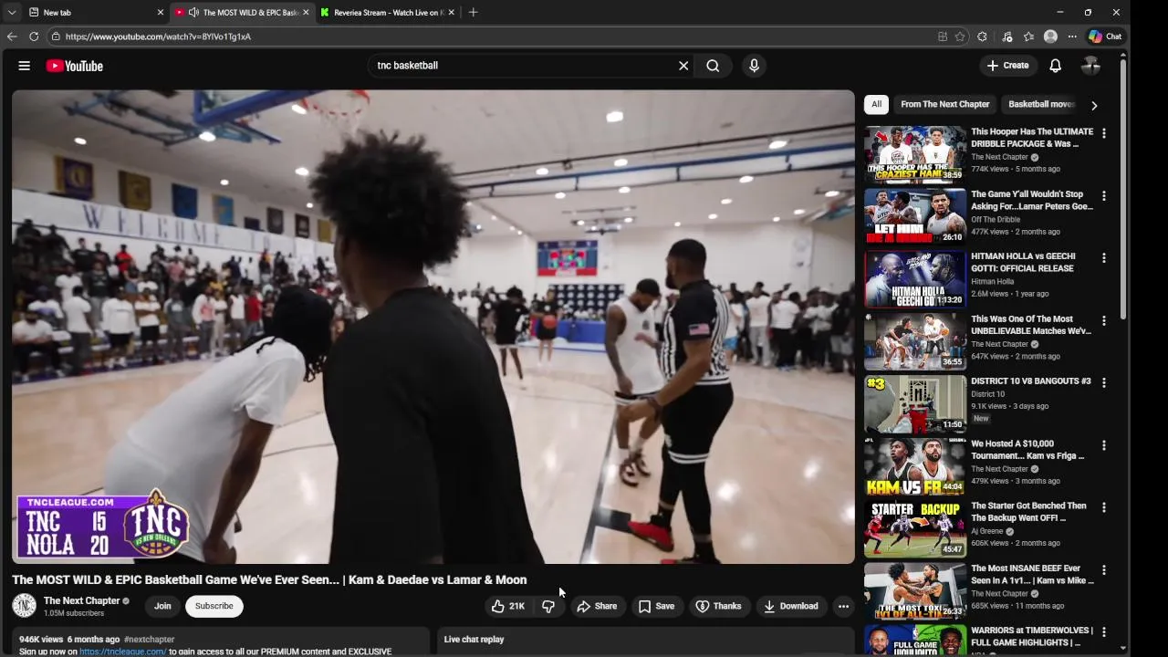Screen dimensions: 1168x657
Task: Open browser settings and more menu
Action: tap(1072, 36)
